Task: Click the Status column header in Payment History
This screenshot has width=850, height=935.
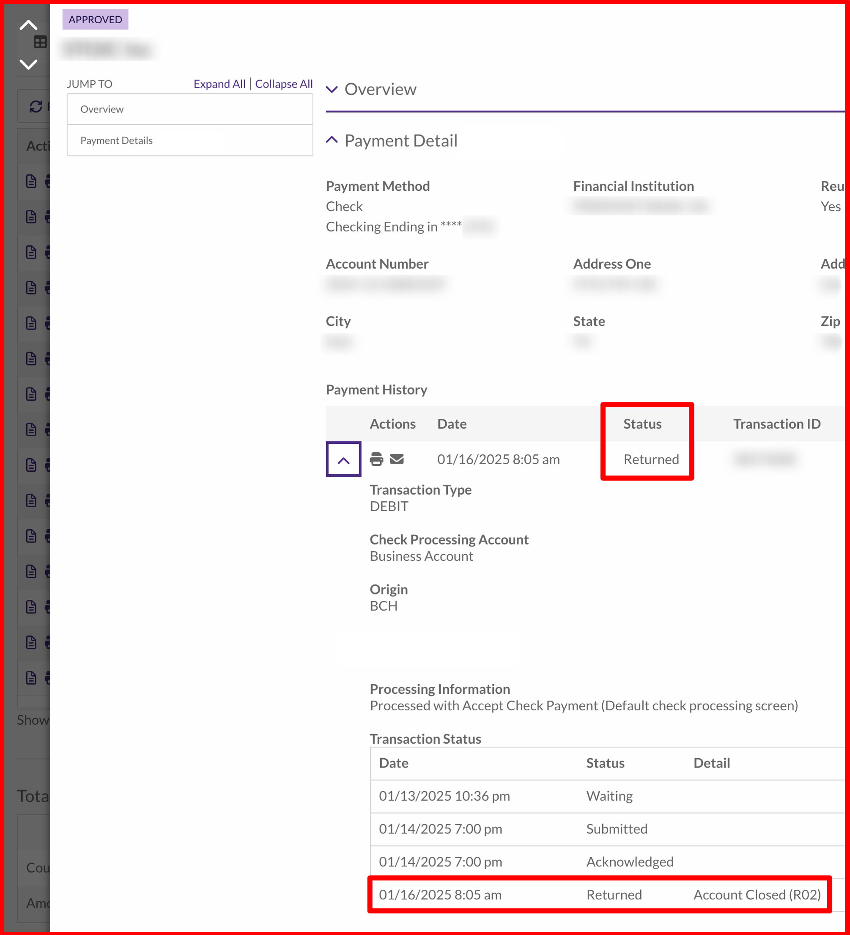Action: [x=642, y=424]
